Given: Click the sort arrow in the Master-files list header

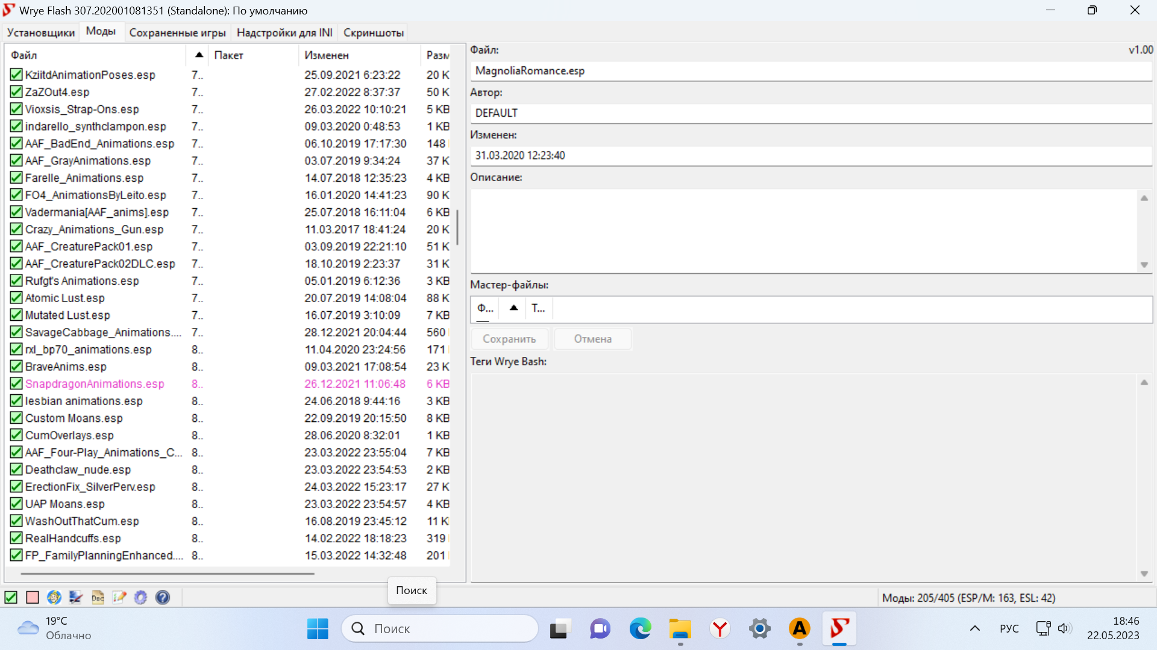Looking at the screenshot, I should (513, 308).
